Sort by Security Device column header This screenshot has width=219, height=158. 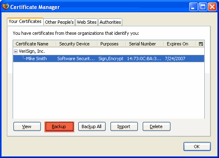pos(77,44)
